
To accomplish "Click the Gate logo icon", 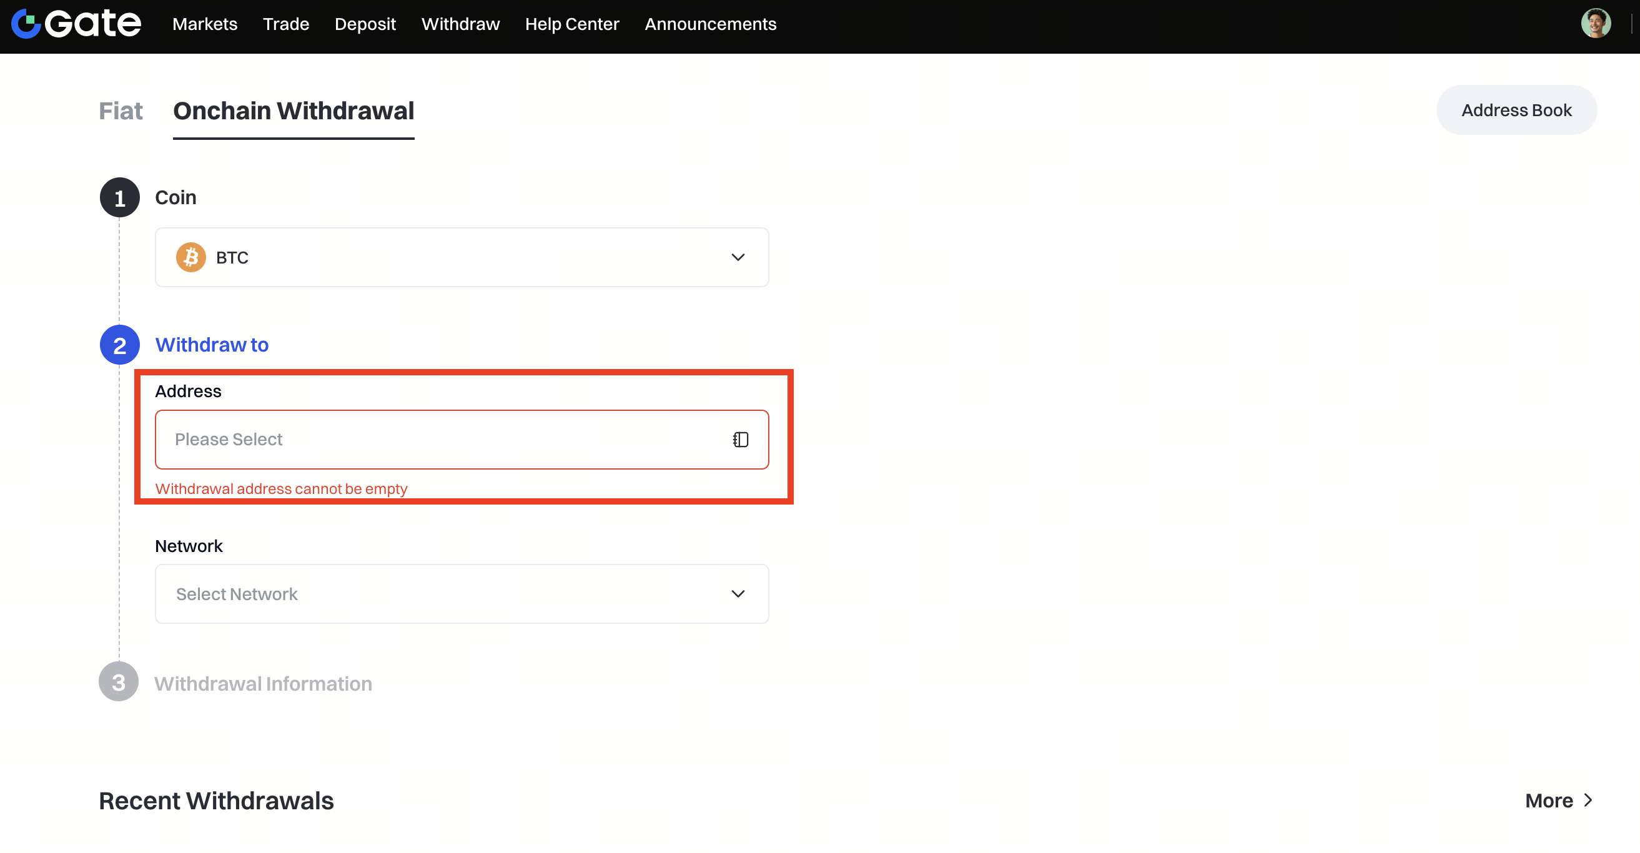I will (26, 24).
